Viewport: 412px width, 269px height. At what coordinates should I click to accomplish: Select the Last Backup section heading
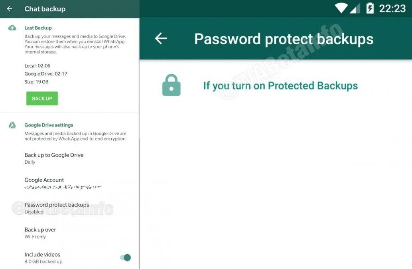click(x=38, y=28)
